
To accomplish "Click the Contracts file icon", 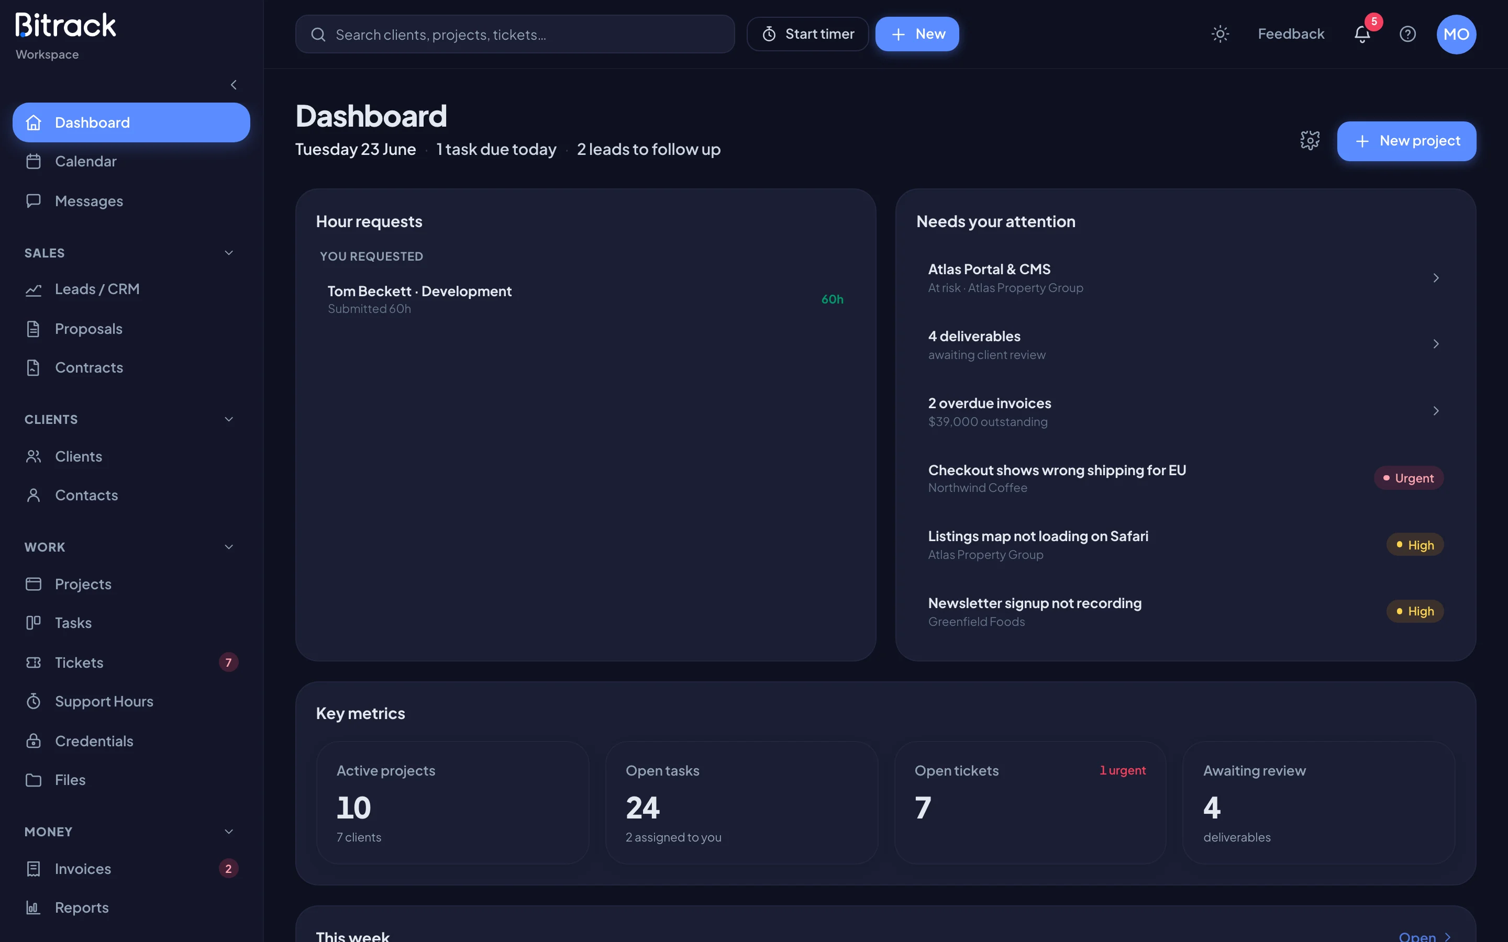I will pos(34,367).
